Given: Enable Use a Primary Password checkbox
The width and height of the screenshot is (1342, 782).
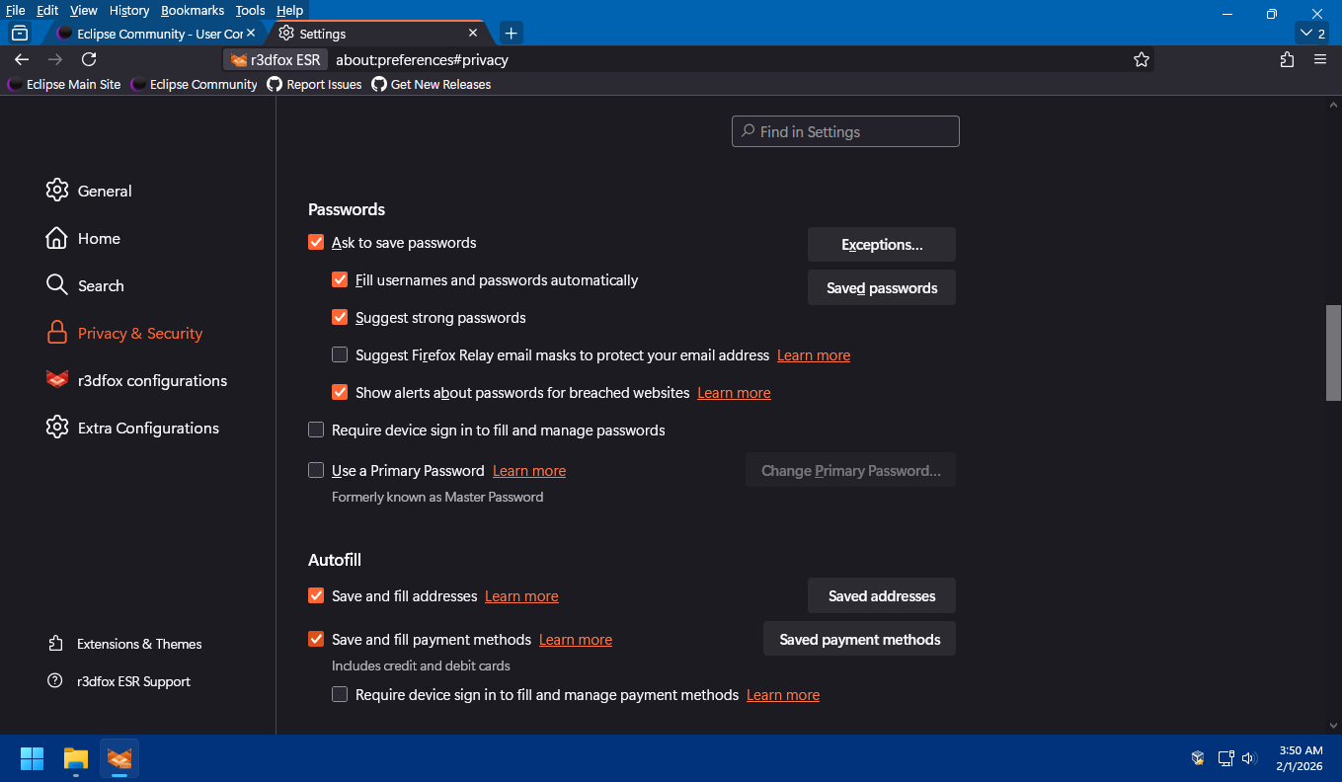Looking at the screenshot, I should (316, 471).
